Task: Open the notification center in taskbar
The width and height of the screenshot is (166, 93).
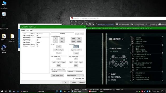Action: (x=162, y=91)
